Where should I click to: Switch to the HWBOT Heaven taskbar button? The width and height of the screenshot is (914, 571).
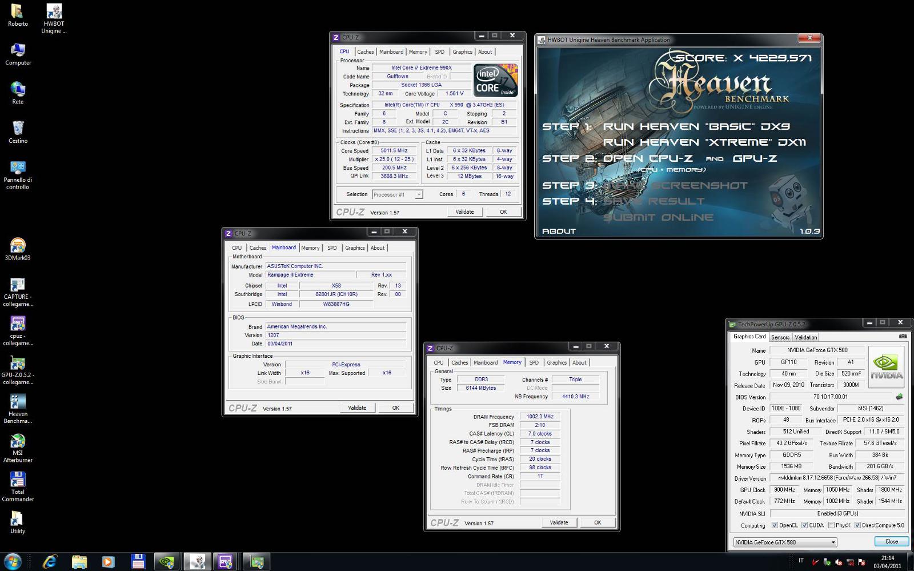pos(197,561)
